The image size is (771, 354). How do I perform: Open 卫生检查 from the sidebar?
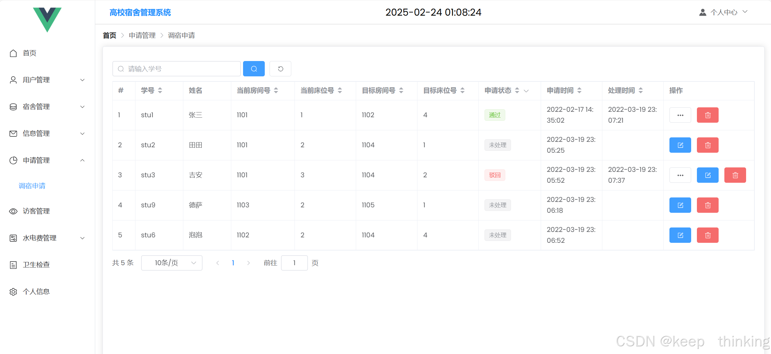(x=36, y=265)
